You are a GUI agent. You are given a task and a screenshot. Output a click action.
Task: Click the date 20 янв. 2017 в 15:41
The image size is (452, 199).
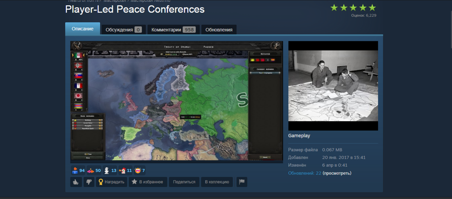(344, 157)
